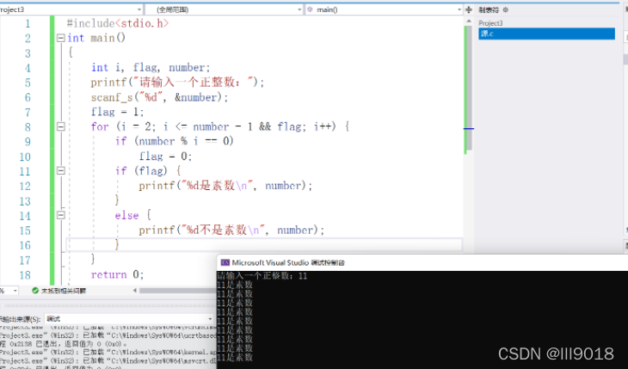Click line number 10 in the gutter
This screenshot has width=628, height=369.
25,157
